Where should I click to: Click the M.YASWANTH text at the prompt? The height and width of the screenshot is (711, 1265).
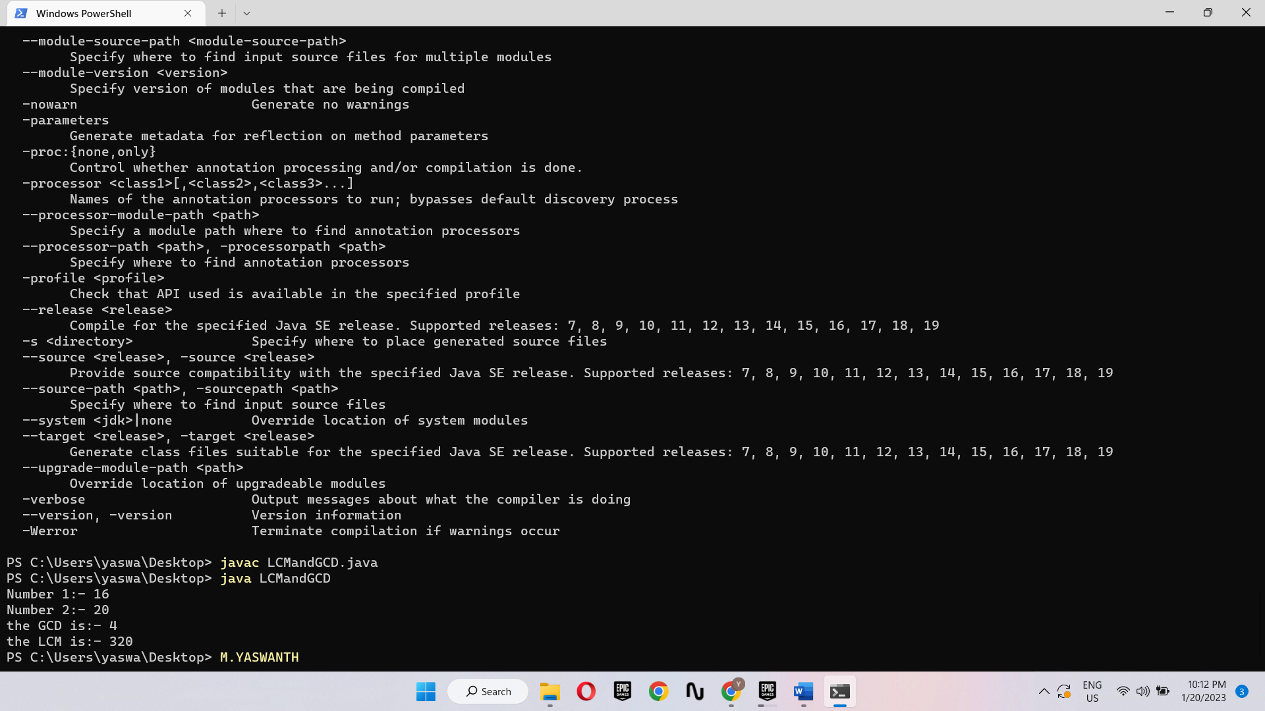[x=260, y=658]
